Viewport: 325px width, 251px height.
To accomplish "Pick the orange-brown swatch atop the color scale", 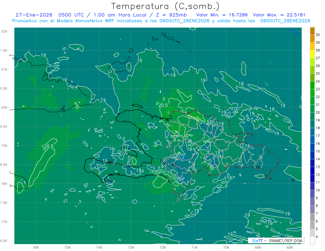I will [312, 31].
